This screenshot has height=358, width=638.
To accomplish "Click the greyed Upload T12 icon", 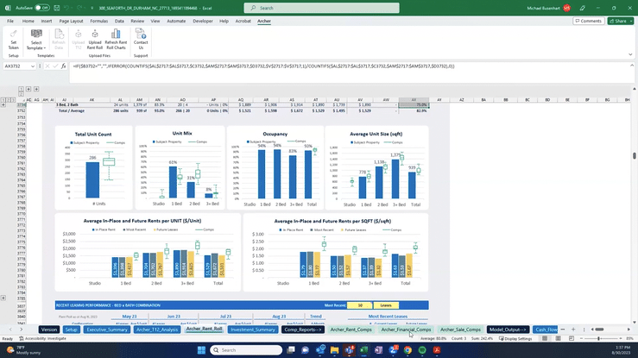I will point(78,40).
